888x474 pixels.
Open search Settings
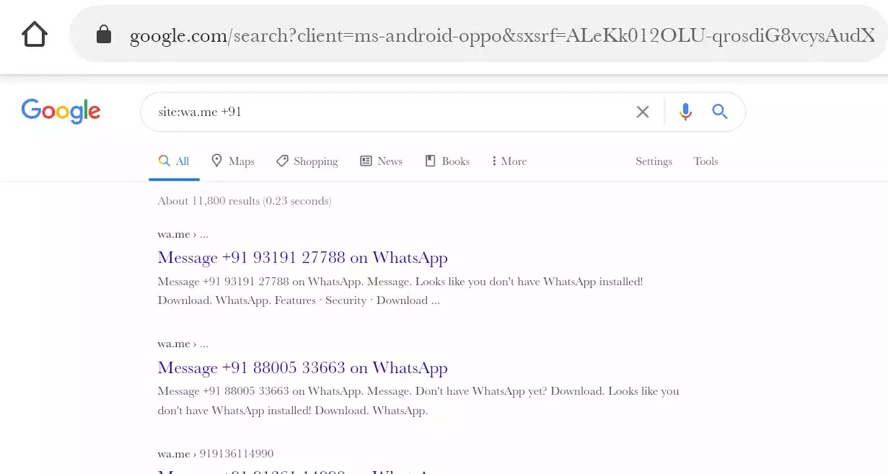point(654,161)
